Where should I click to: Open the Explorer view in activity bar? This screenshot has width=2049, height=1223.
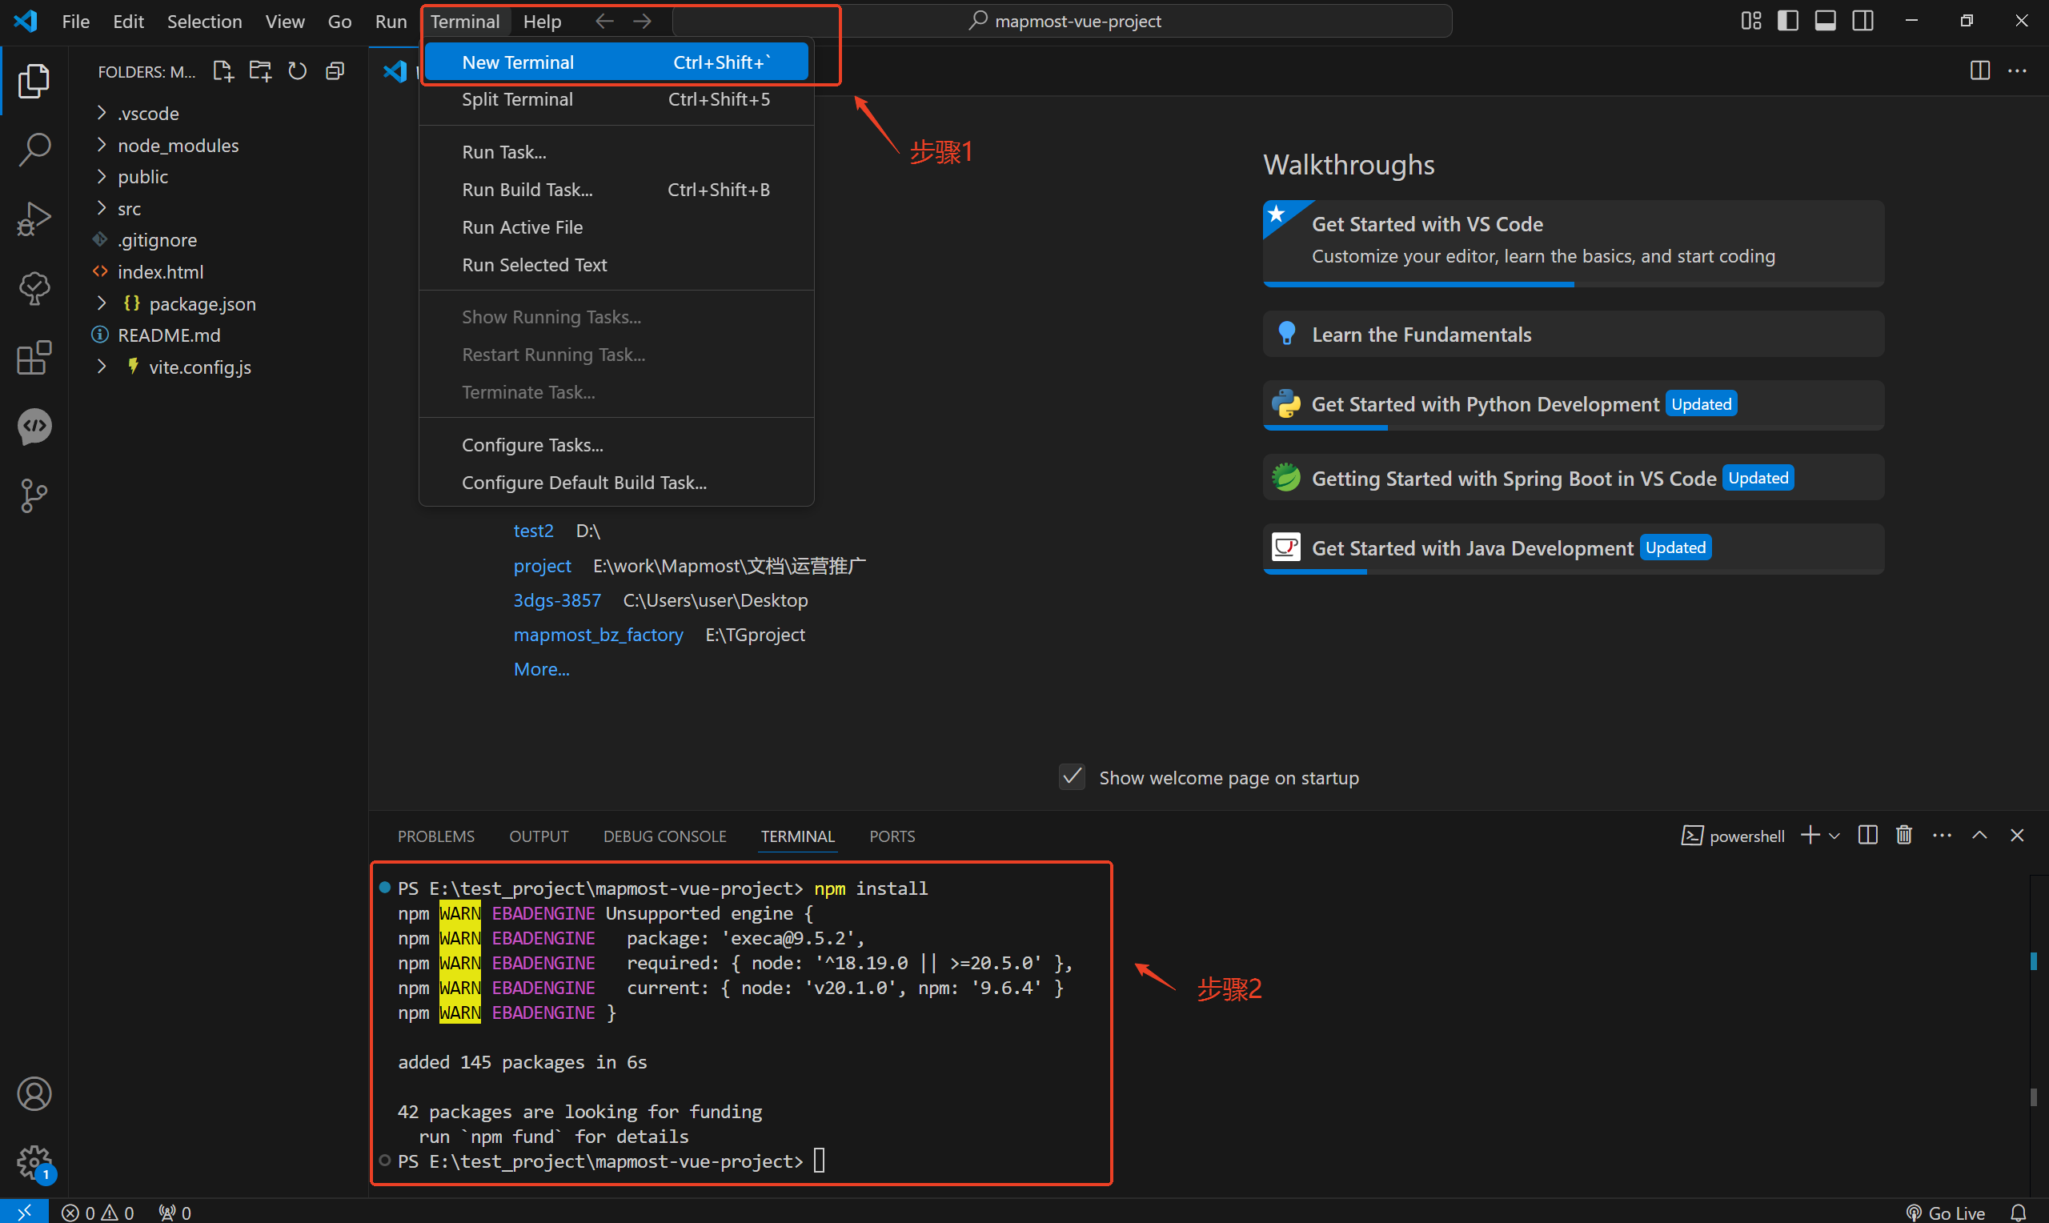[x=34, y=81]
